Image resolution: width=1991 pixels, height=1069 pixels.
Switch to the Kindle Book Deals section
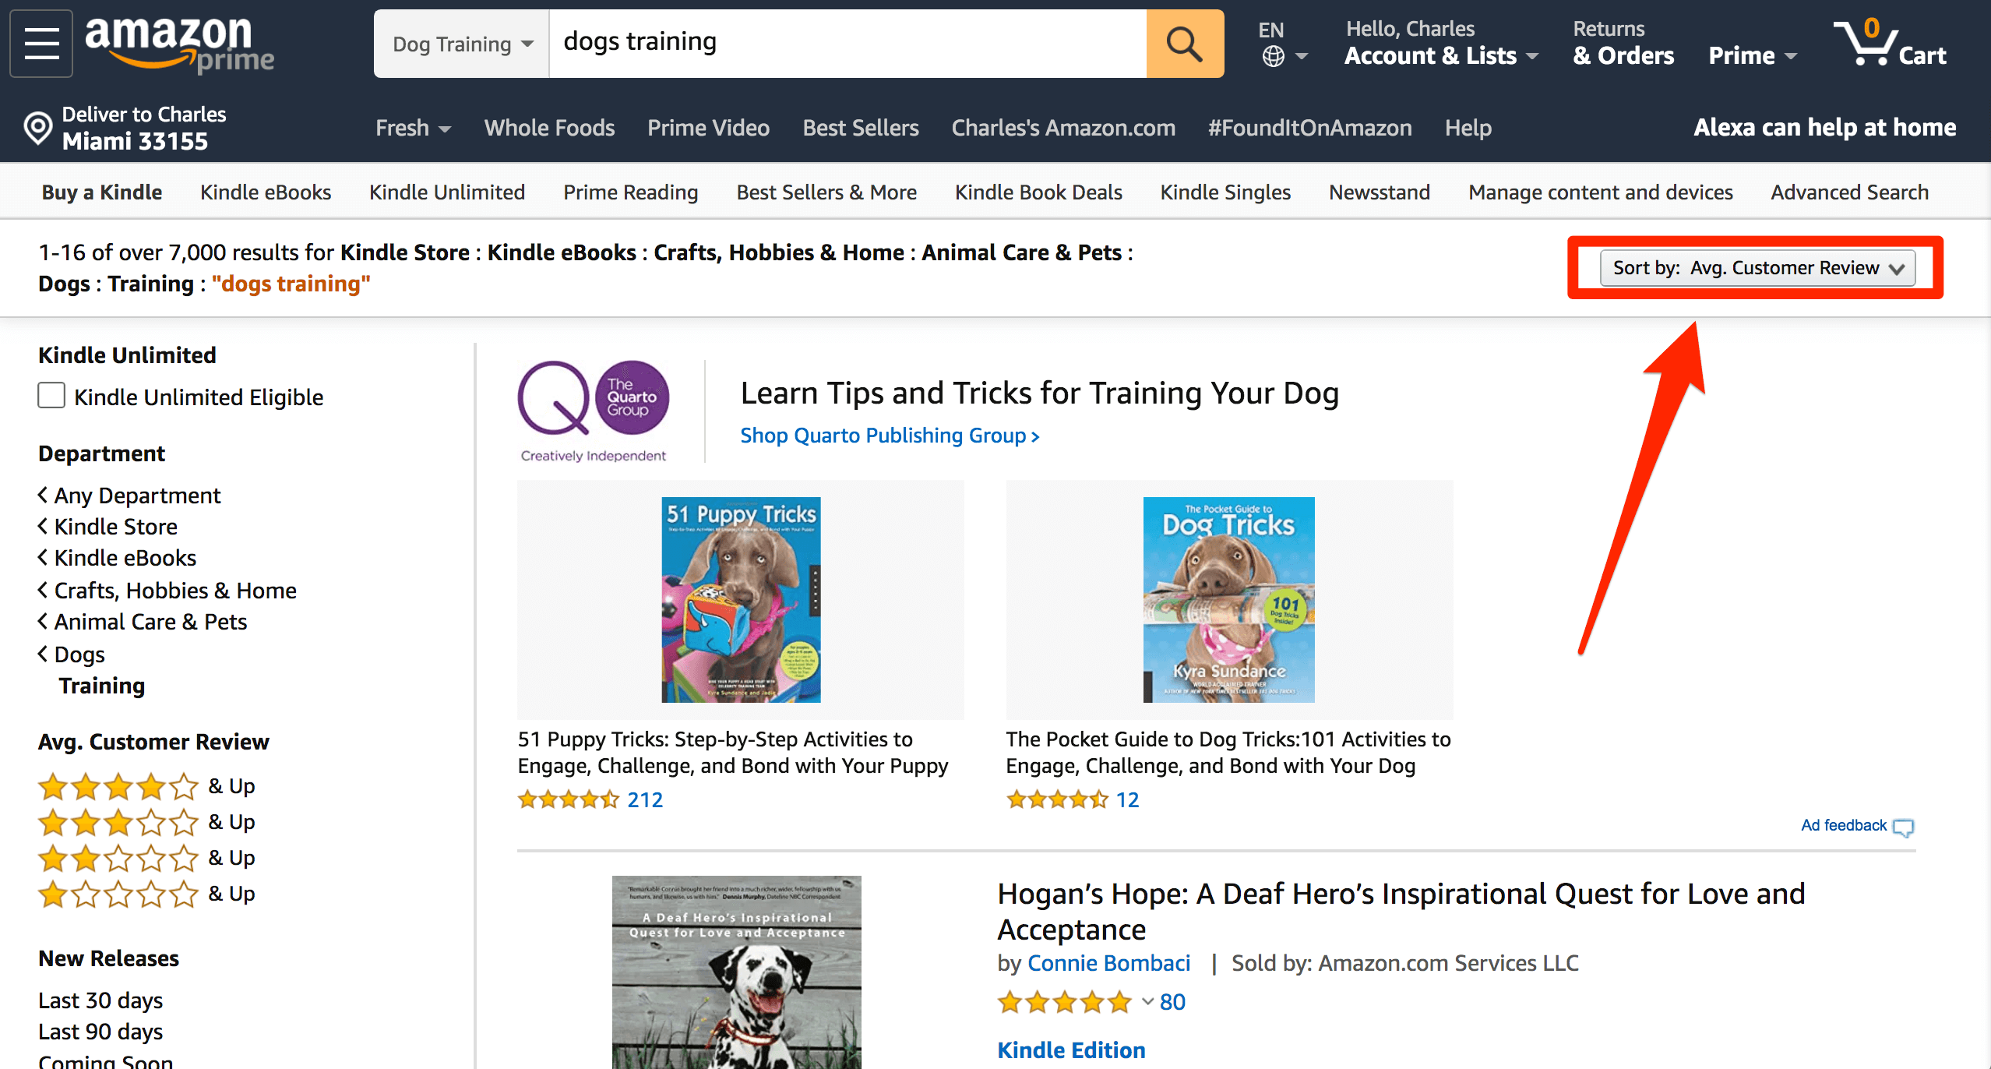click(x=1038, y=192)
